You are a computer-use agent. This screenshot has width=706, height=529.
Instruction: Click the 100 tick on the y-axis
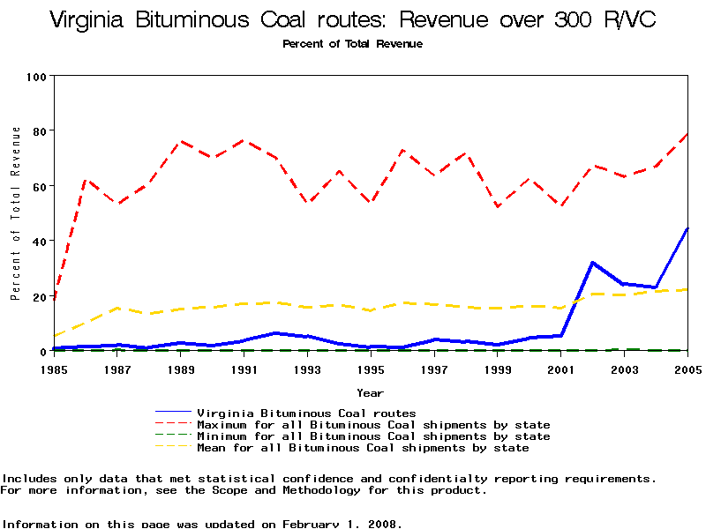pyautogui.click(x=35, y=77)
